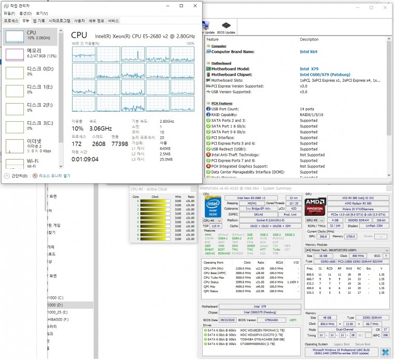Viewport: 394px width, 360px height.
Task: Switch to the 사용자 tab
Action: pos(79,21)
